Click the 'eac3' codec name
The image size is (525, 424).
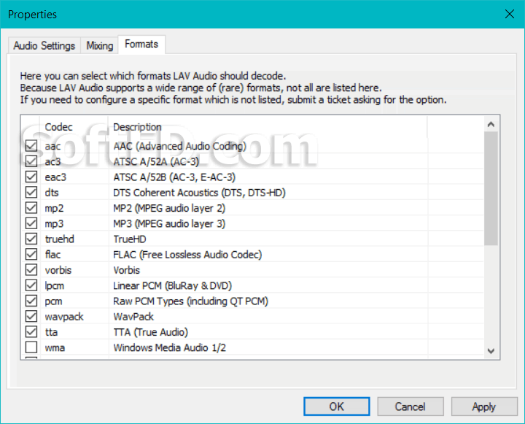pos(55,177)
